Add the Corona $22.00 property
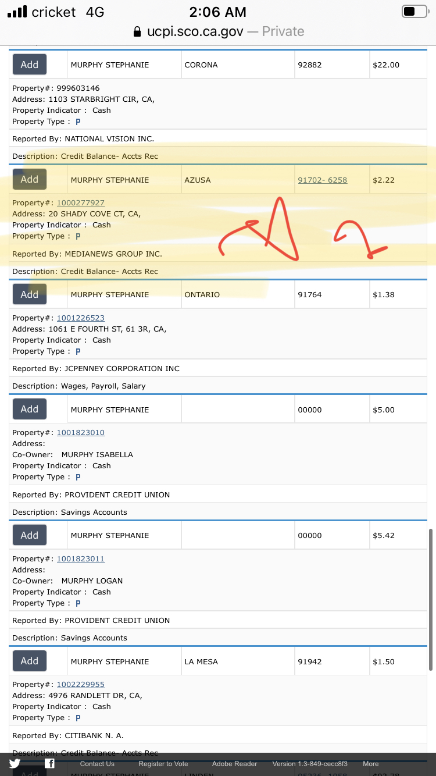 tap(30, 65)
